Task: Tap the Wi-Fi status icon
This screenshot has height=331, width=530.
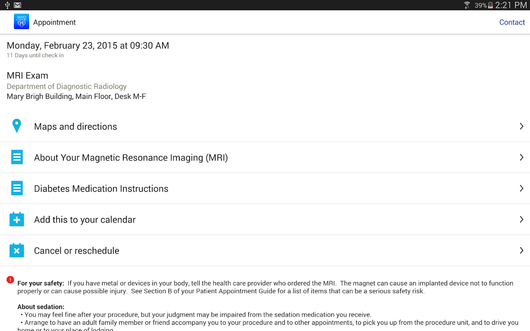Action: click(x=467, y=5)
